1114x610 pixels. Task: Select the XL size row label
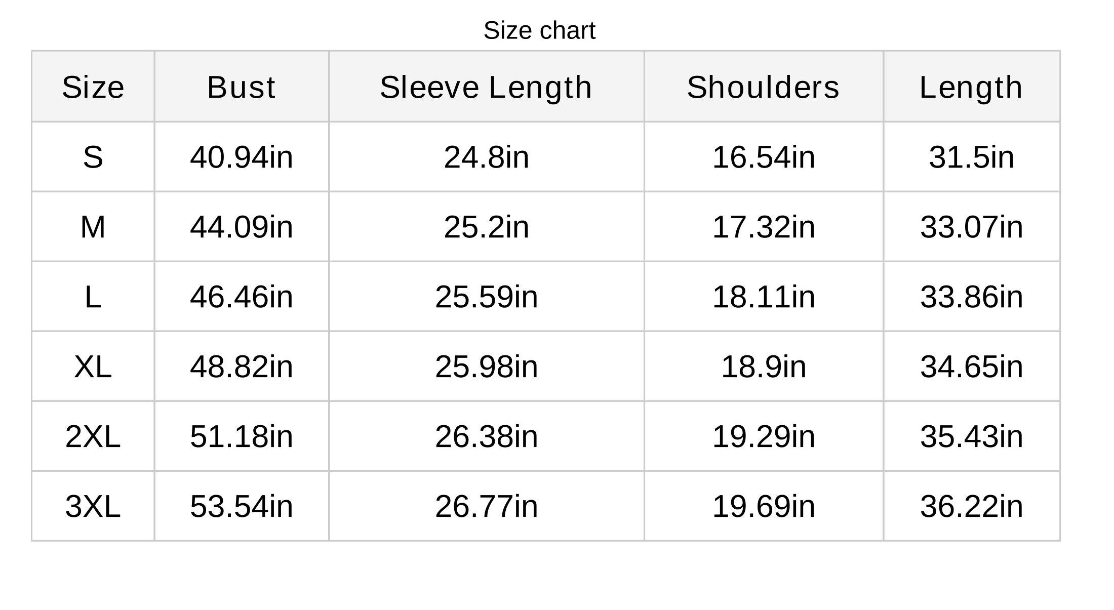click(x=93, y=367)
